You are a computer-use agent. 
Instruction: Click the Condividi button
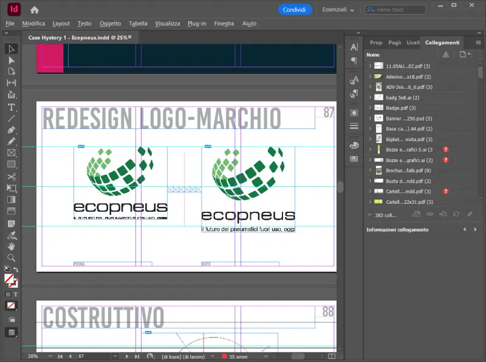(x=294, y=10)
